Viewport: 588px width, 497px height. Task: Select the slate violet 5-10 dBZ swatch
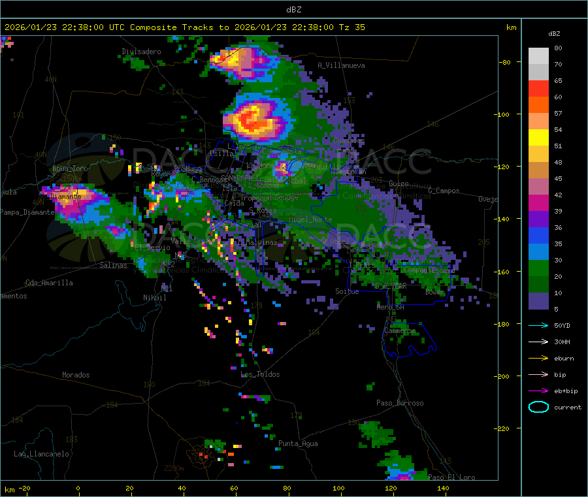538,301
